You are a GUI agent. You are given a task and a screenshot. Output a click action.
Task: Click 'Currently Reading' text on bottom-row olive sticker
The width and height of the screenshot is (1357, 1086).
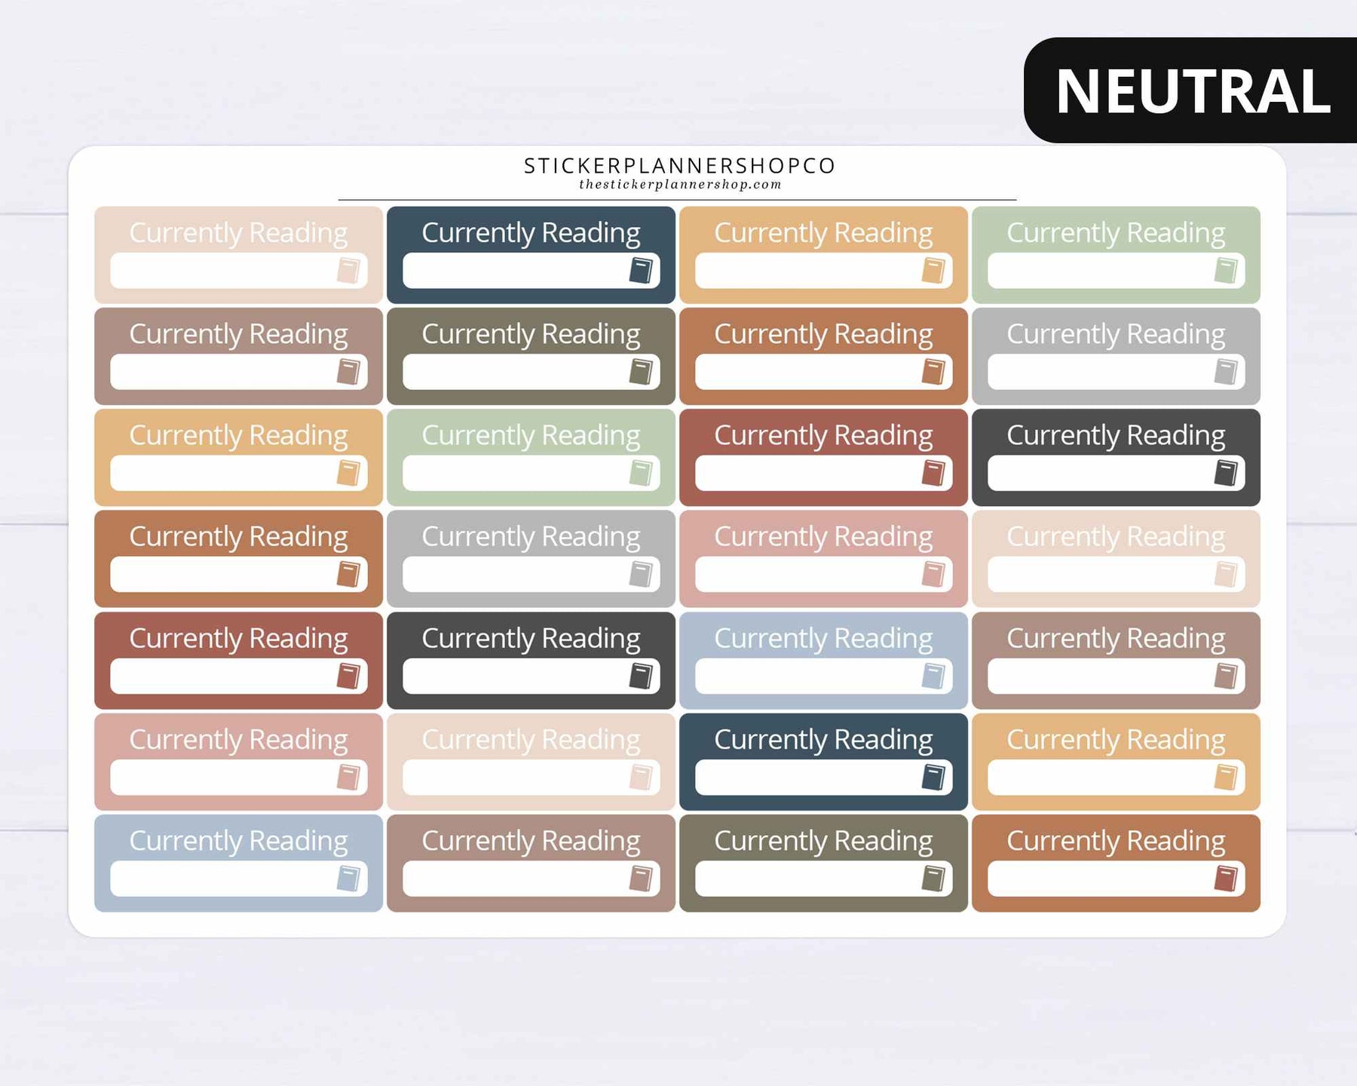coord(823,842)
